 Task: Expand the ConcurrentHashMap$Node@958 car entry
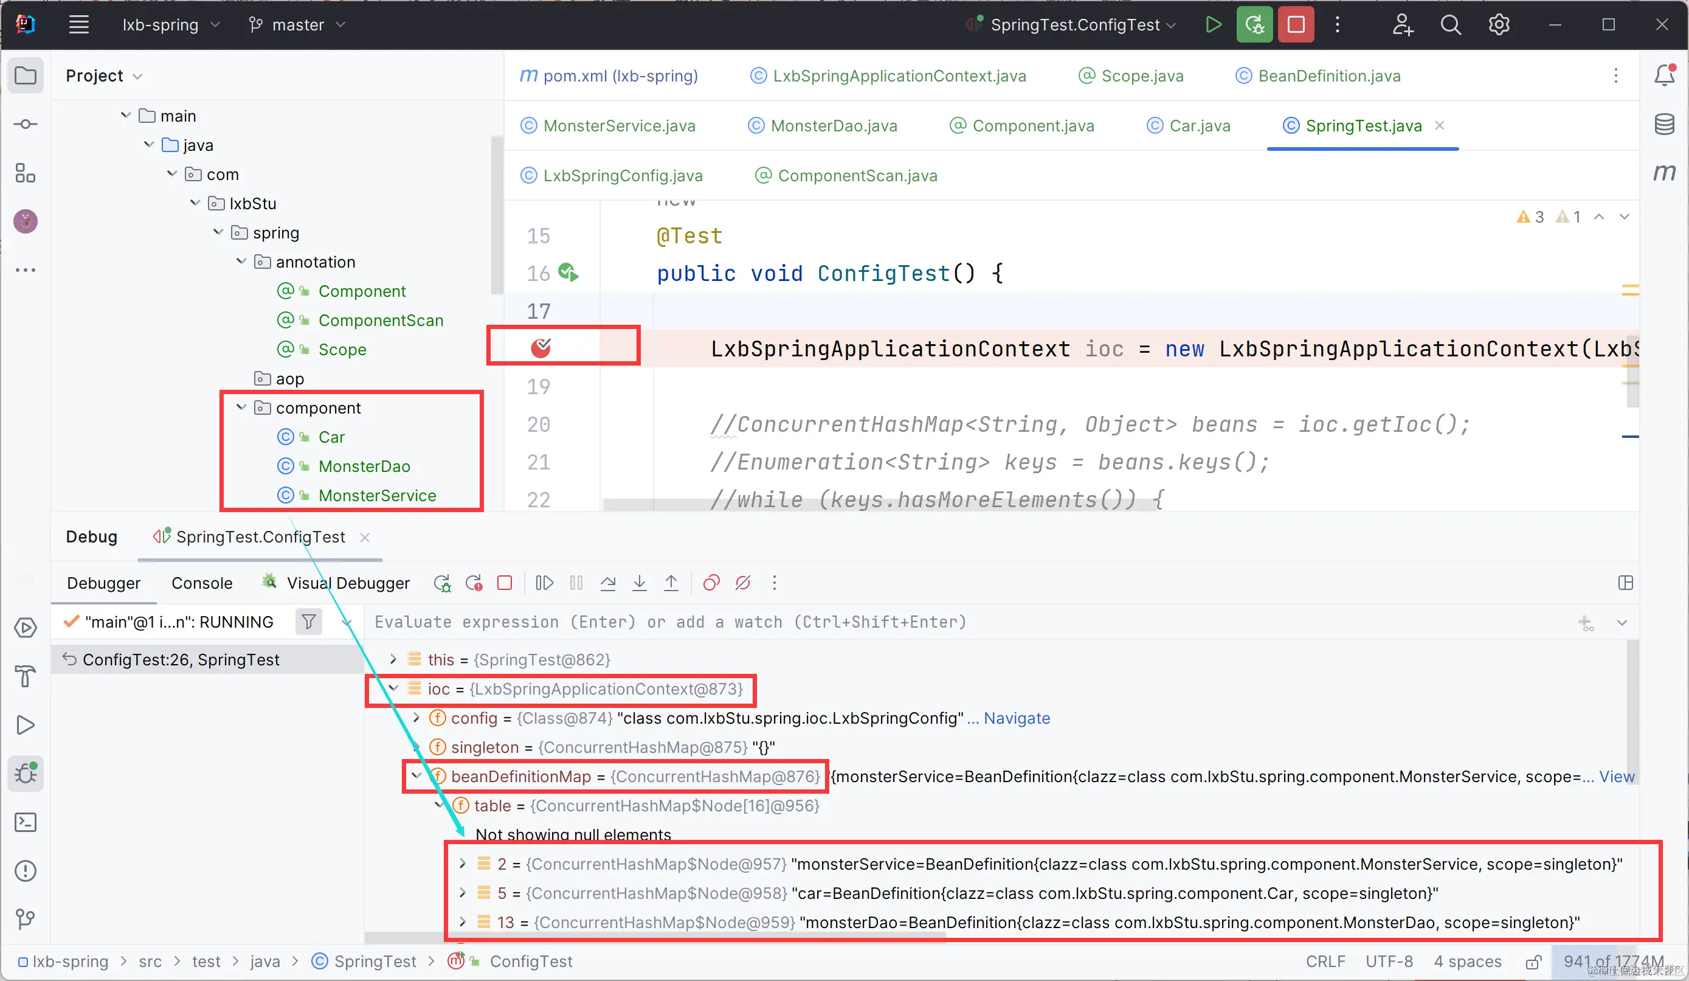point(463,892)
